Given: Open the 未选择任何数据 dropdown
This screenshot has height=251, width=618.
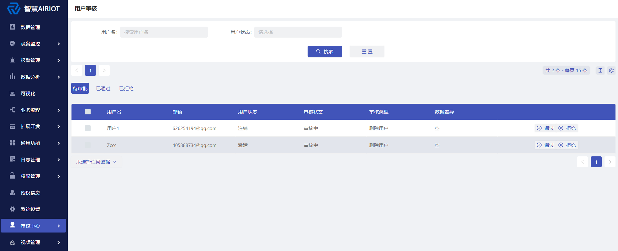Looking at the screenshot, I should pos(96,162).
